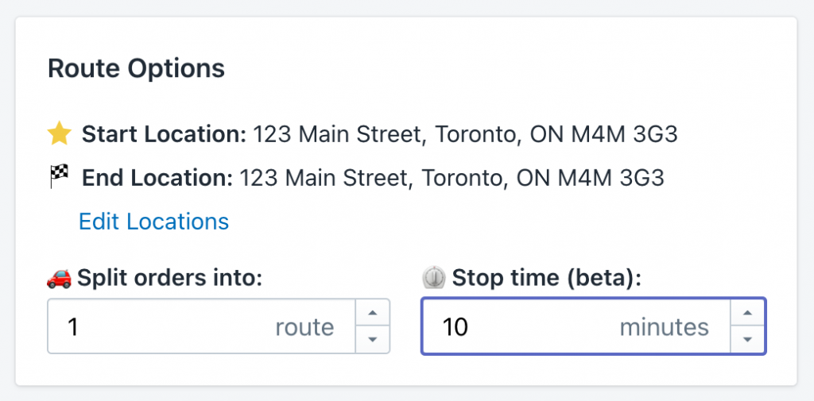Click the 'Stop time (beta):' label
Image resolution: width=814 pixels, height=401 pixels.
[546, 279]
